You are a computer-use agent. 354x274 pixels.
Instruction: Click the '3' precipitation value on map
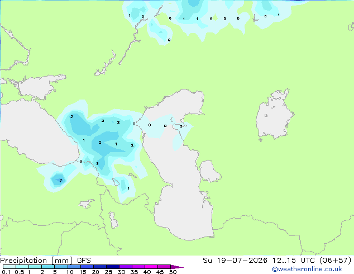point(71,116)
